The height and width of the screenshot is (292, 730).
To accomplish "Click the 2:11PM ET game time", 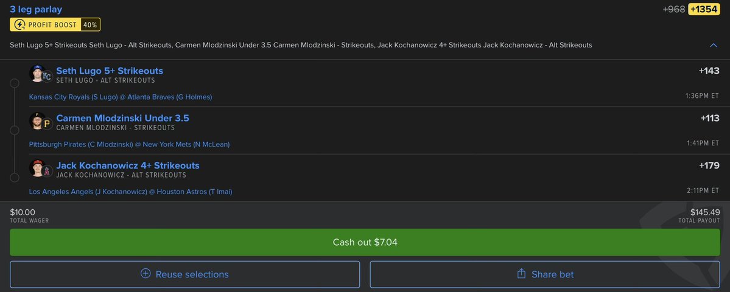I will point(703,190).
